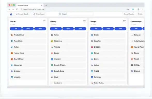Click Open in the Design column
Image resolution: width=152 pixels, height=99 pixels.
[120, 29]
